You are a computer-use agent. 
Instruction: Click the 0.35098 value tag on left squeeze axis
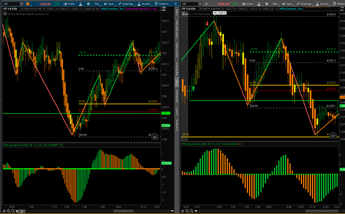click(x=166, y=163)
